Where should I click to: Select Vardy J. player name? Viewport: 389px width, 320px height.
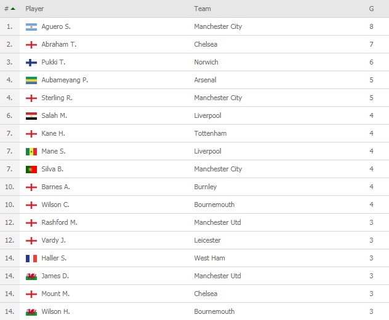tap(54, 241)
